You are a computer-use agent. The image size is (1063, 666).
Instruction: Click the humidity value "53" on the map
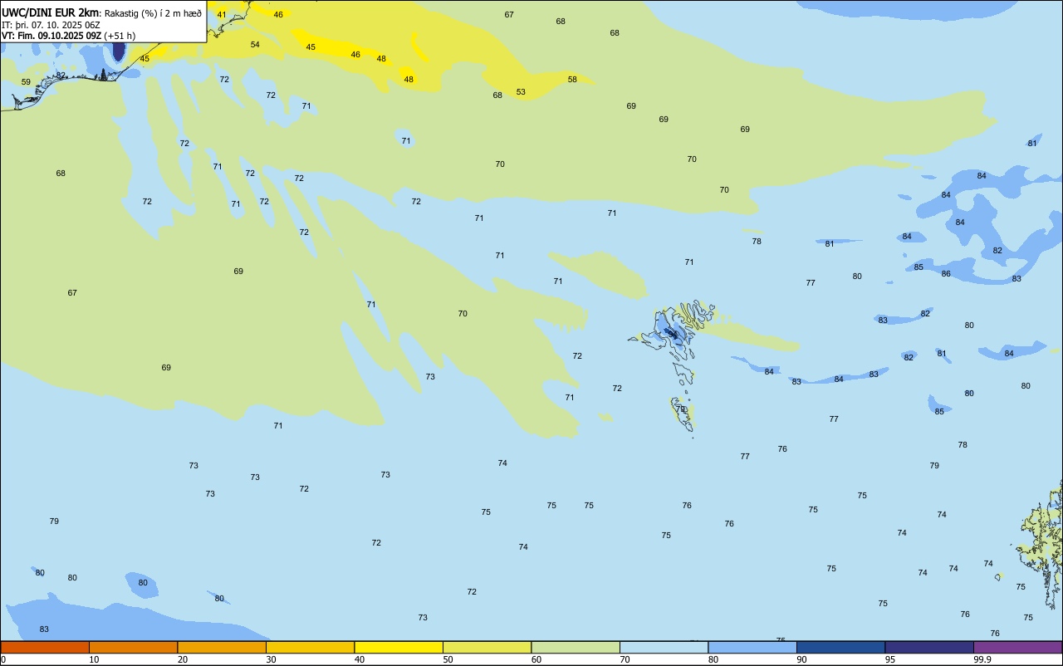[521, 92]
